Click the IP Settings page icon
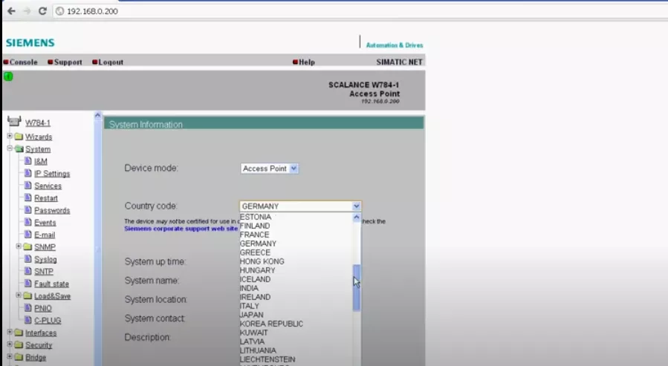The height and width of the screenshot is (366, 668). click(27, 173)
